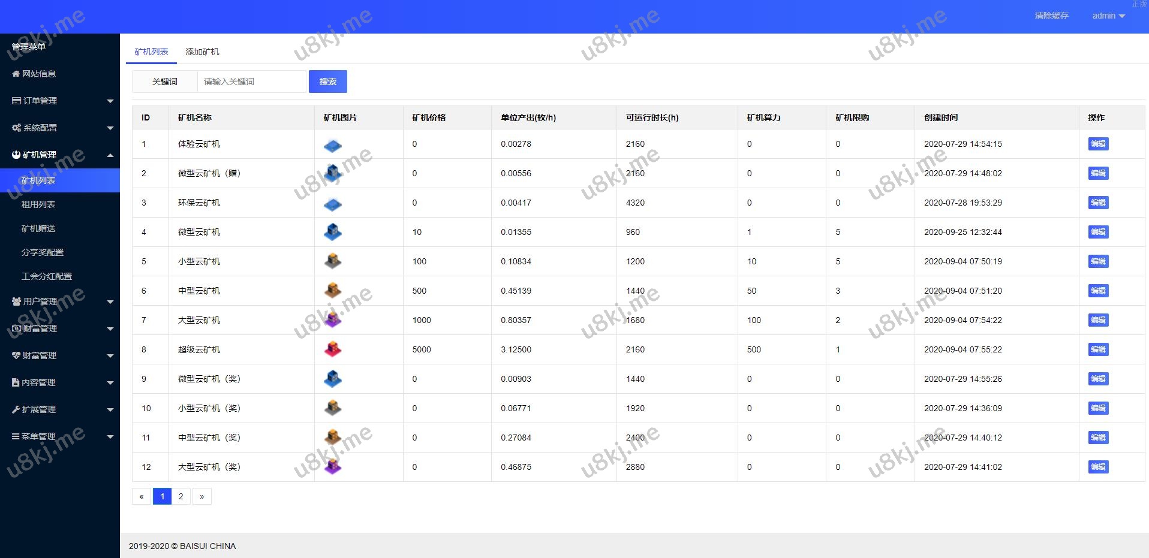1149x558 pixels.
Task: Expand the 订单管理 menu arrow
Action: (110, 101)
